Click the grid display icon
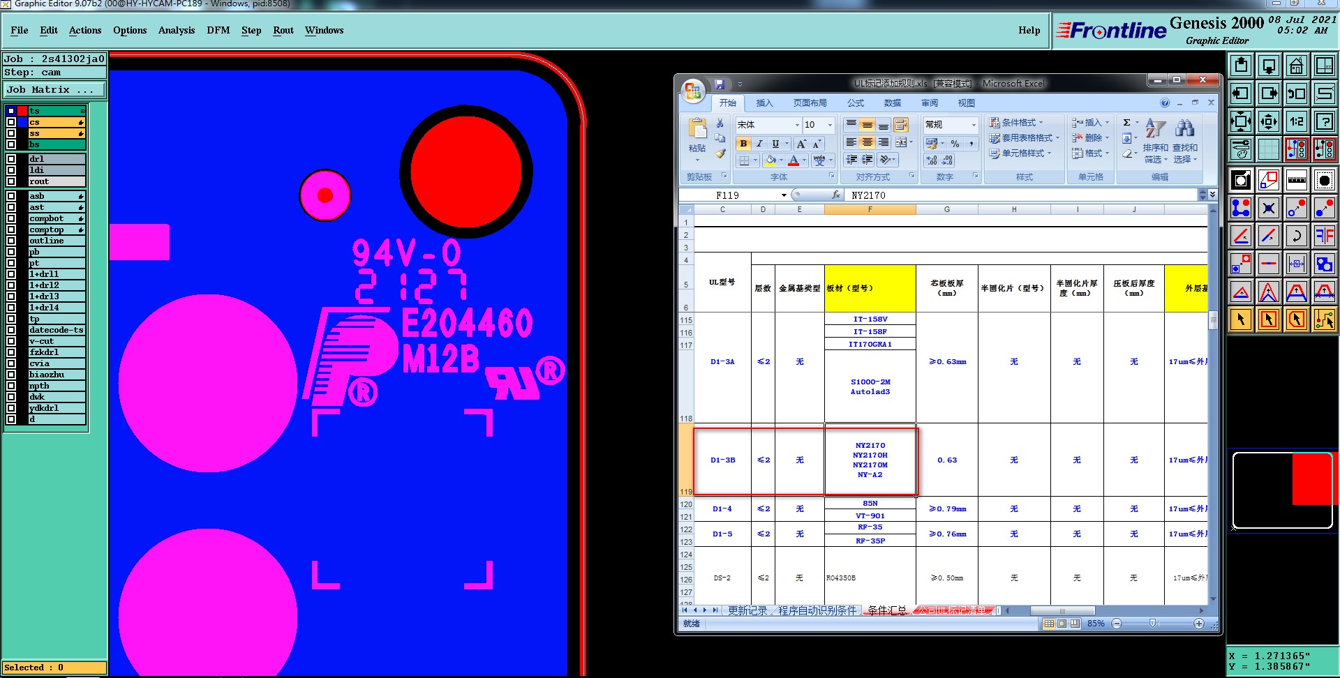The height and width of the screenshot is (678, 1340). click(x=1268, y=149)
